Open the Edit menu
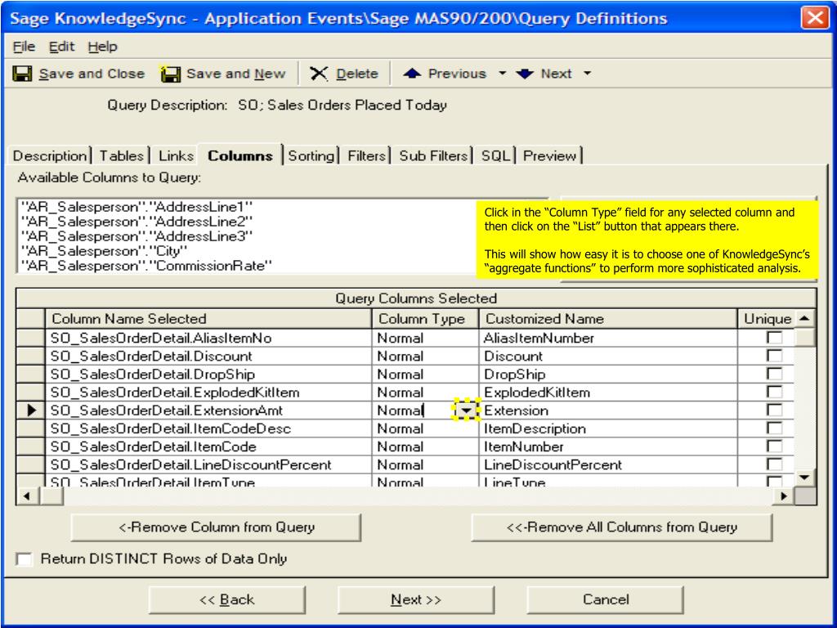 [x=62, y=47]
